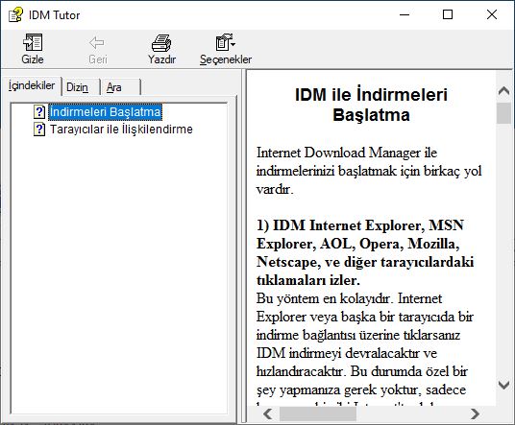This screenshot has height=425, width=515.
Task: Click the heading IDM ile İndirmeleri Başlatma
Action: [x=371, y=105]
